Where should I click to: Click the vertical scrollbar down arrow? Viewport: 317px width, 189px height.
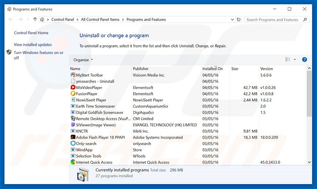click(x=309, y=162)
